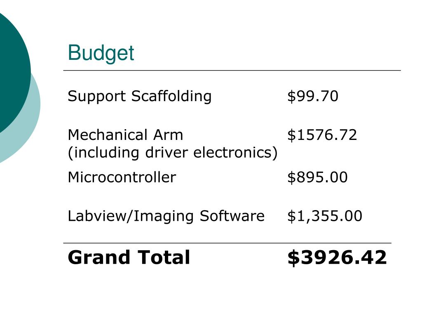
Task: Select the Grand Total label
Action: click(x=129, y=257)
